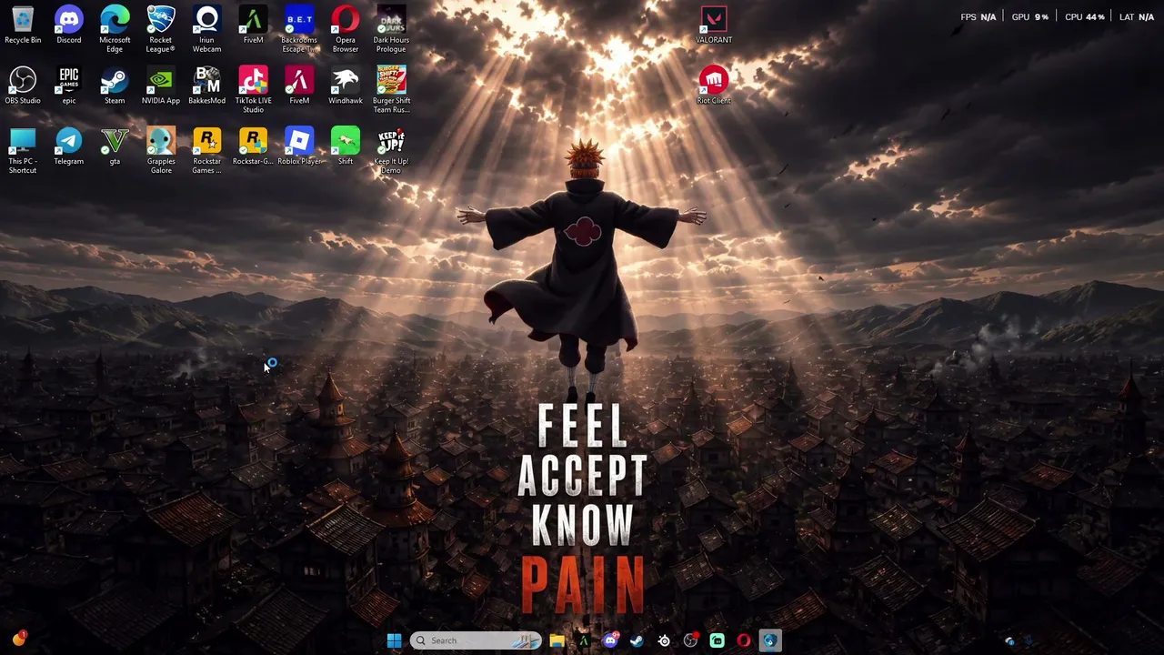Select the Telegram desktop shortcut

68,146
